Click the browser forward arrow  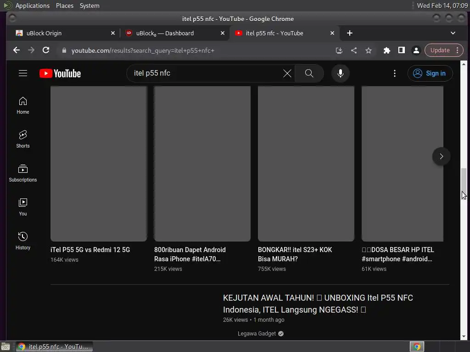pyautogui.click(x=31, y=50)
